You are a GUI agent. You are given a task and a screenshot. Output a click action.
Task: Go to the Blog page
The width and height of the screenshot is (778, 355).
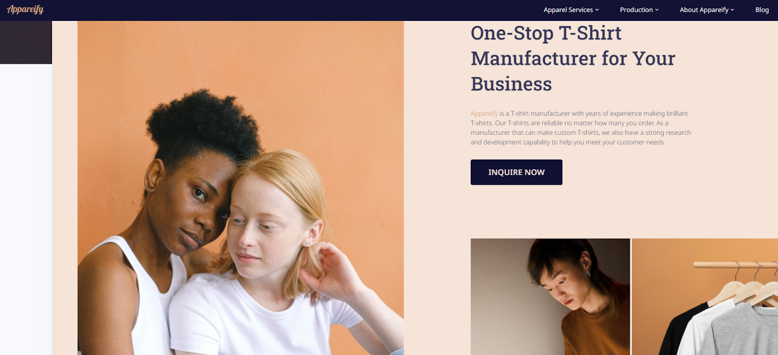click(762, 10)
